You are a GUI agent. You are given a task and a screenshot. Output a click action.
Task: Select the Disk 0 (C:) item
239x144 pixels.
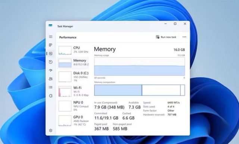pyautogui.click(x=73, y=76)
